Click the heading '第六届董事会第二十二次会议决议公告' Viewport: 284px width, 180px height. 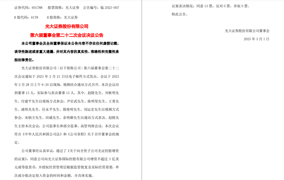coord(67,35)
